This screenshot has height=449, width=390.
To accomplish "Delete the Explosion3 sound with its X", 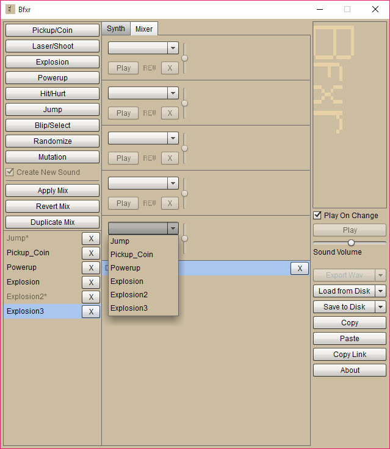I will click(91, 311).
